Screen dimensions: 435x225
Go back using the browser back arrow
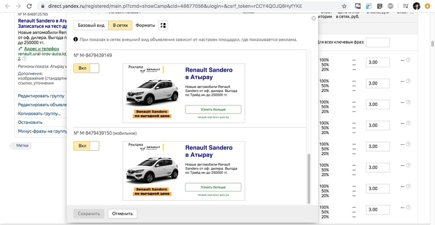(8, 6)
